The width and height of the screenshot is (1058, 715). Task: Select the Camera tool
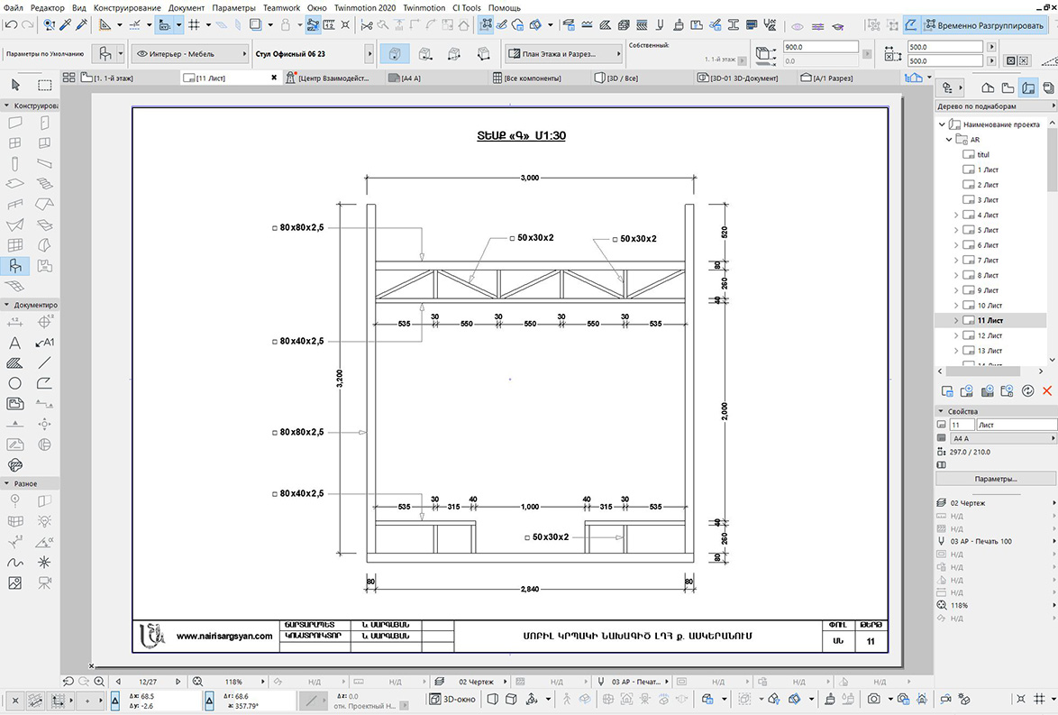pyautogui.click(x=44, y=582)
